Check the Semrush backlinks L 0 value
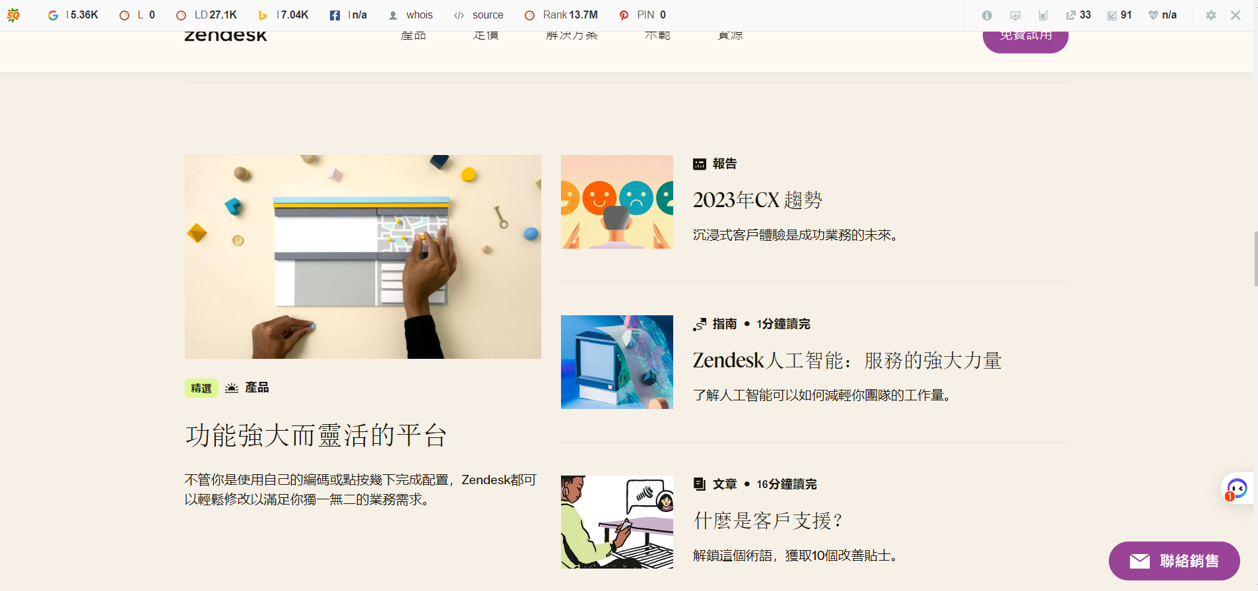Screen dimensions: 1258x591 (137, 15)
